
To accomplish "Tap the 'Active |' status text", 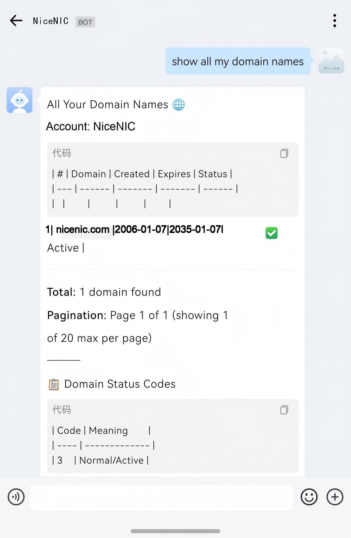I will point(66,248).
